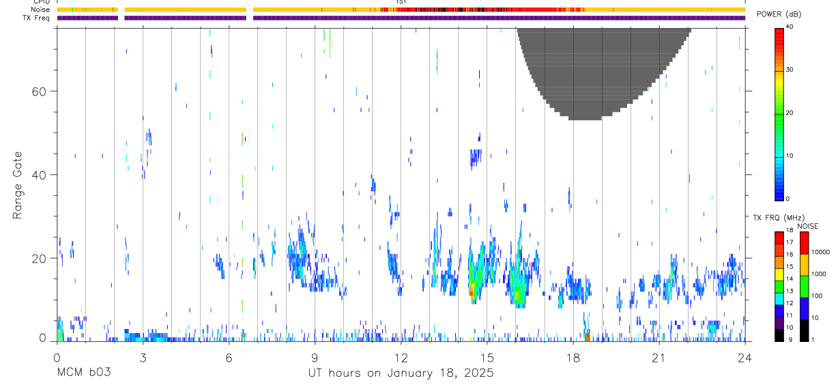Screen dimensions: 838x387
Task: Select the red top swatch of the NOISE color bar
Action: (804, 243)
